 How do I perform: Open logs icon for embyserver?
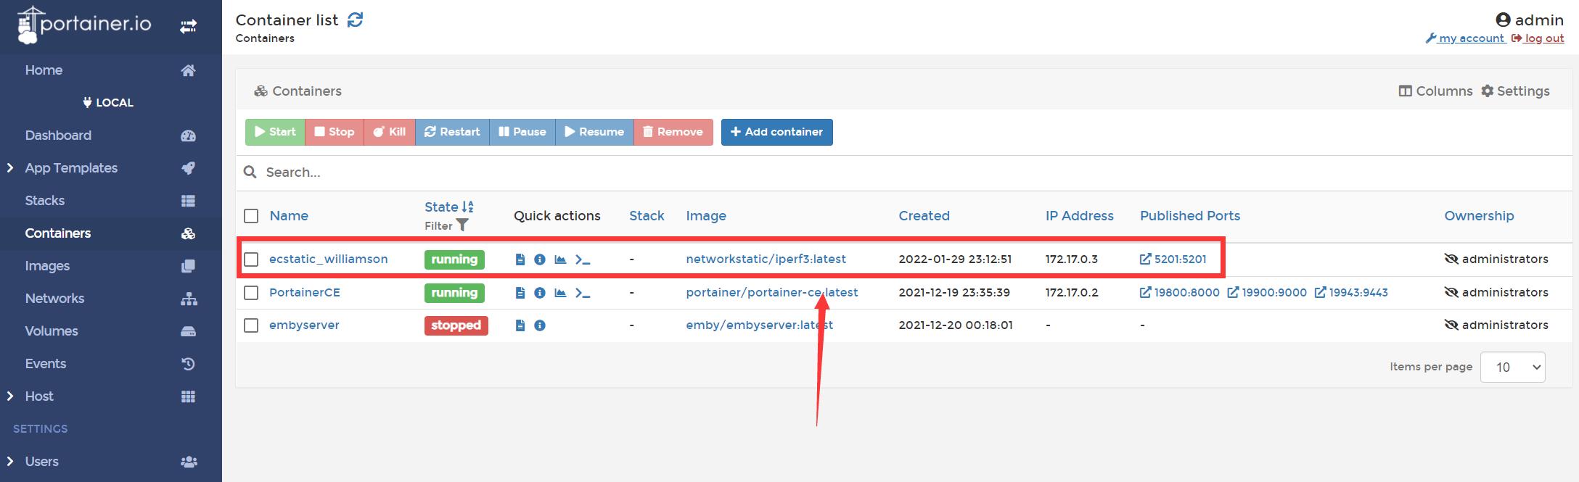tap(520, 325)
